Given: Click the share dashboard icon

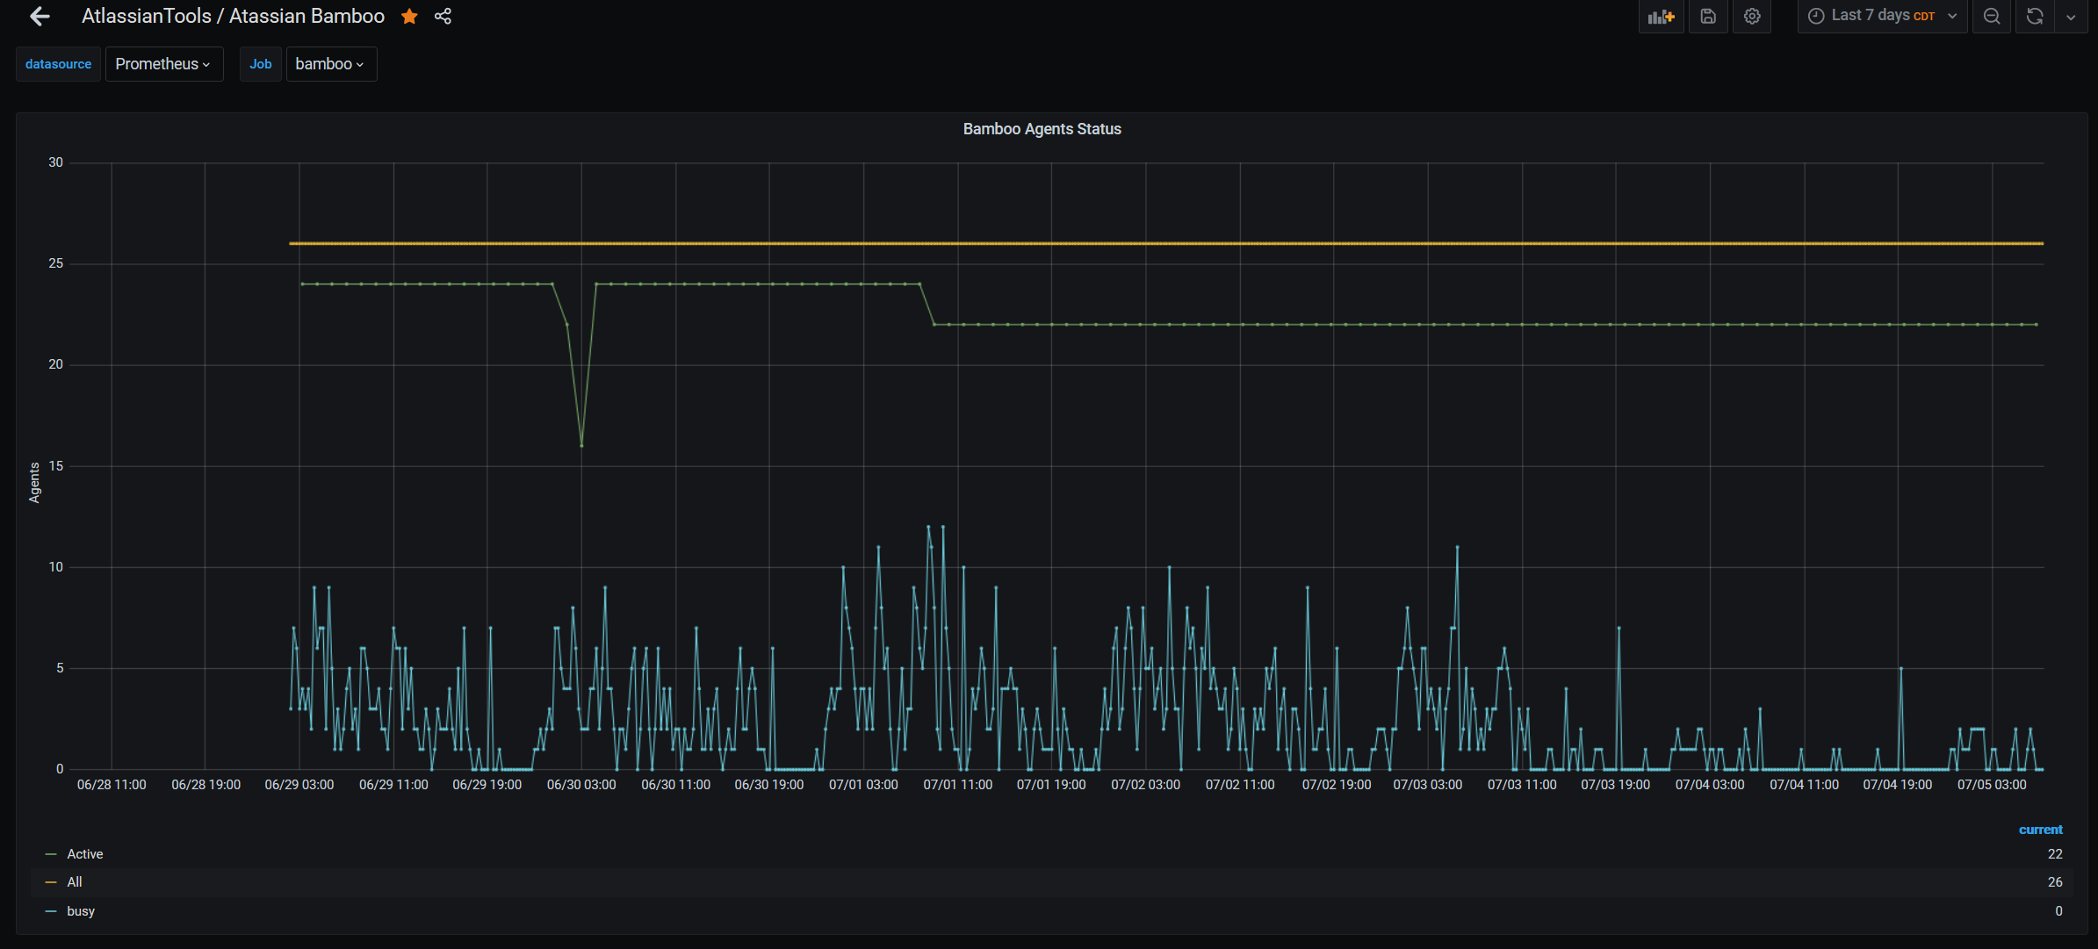Looking at the screenshot, I should (443, 17).
